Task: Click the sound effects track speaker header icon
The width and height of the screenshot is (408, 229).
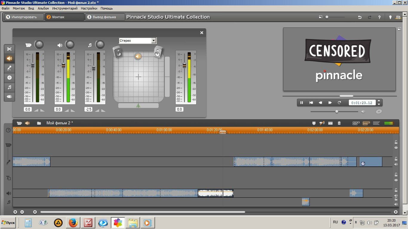Action: point(9,193)
